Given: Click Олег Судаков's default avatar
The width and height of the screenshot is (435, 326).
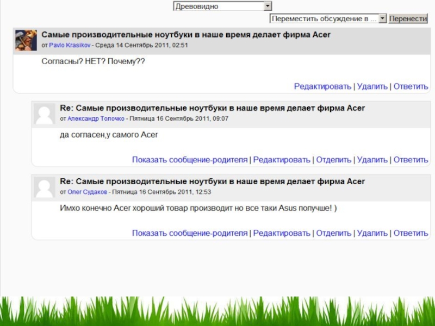Looking at the screenshot, I should (x=44, y=187).
